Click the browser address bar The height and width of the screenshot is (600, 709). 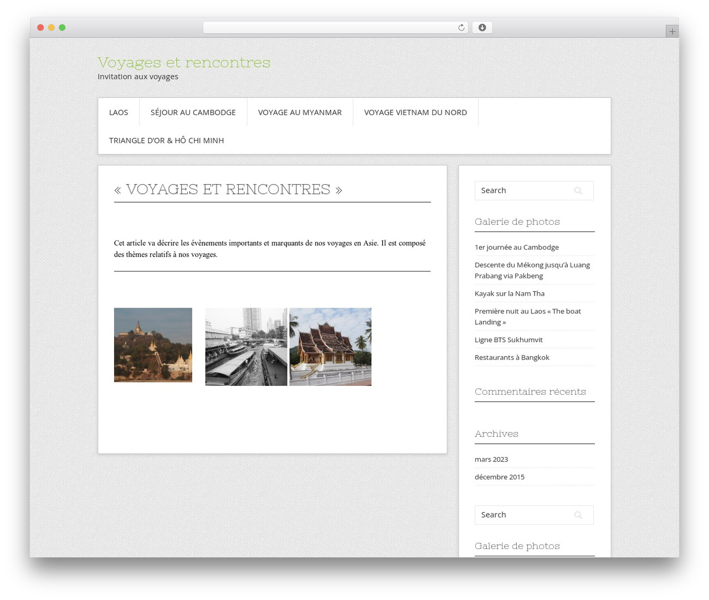pos(336,28)
